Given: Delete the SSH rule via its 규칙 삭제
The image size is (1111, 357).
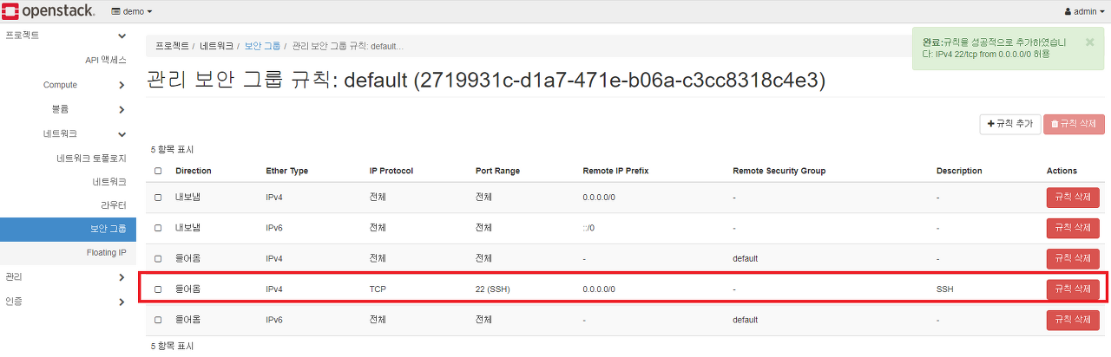Looking at the screenshot, I should [x=1073, y=289].
